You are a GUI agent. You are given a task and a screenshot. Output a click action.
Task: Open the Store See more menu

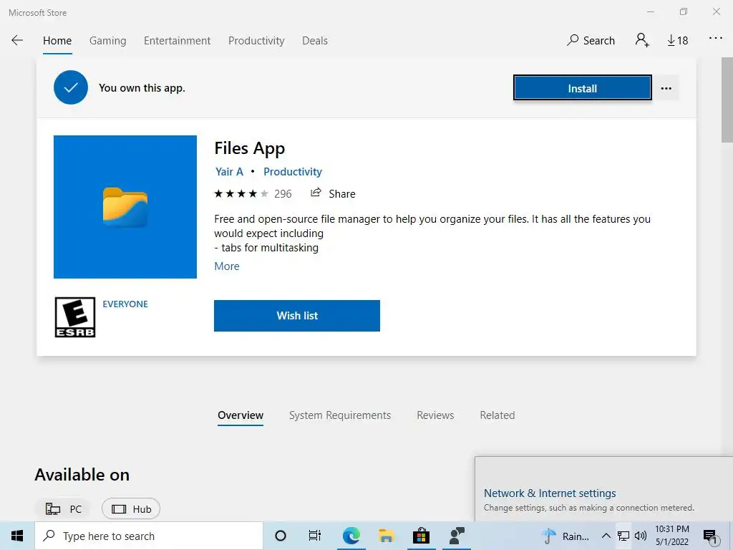716,39
